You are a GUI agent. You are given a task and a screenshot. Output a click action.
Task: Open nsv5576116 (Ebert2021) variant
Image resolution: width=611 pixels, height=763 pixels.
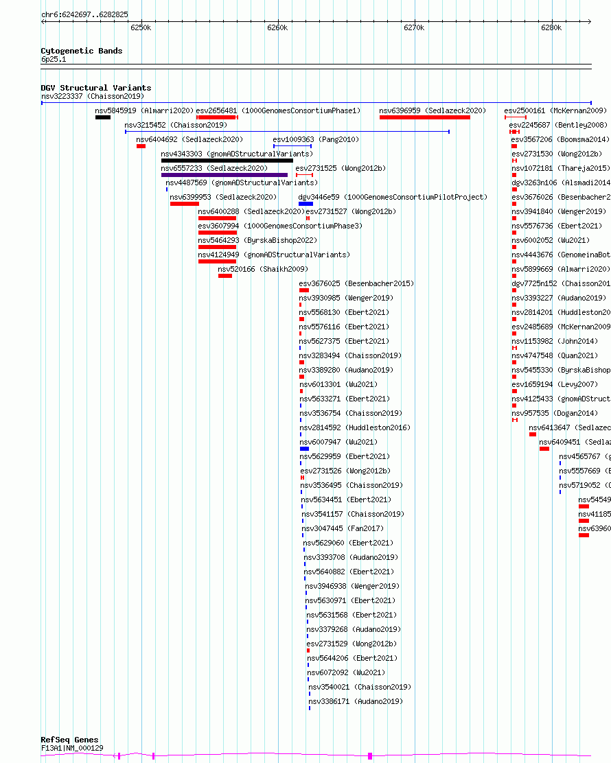344,327
